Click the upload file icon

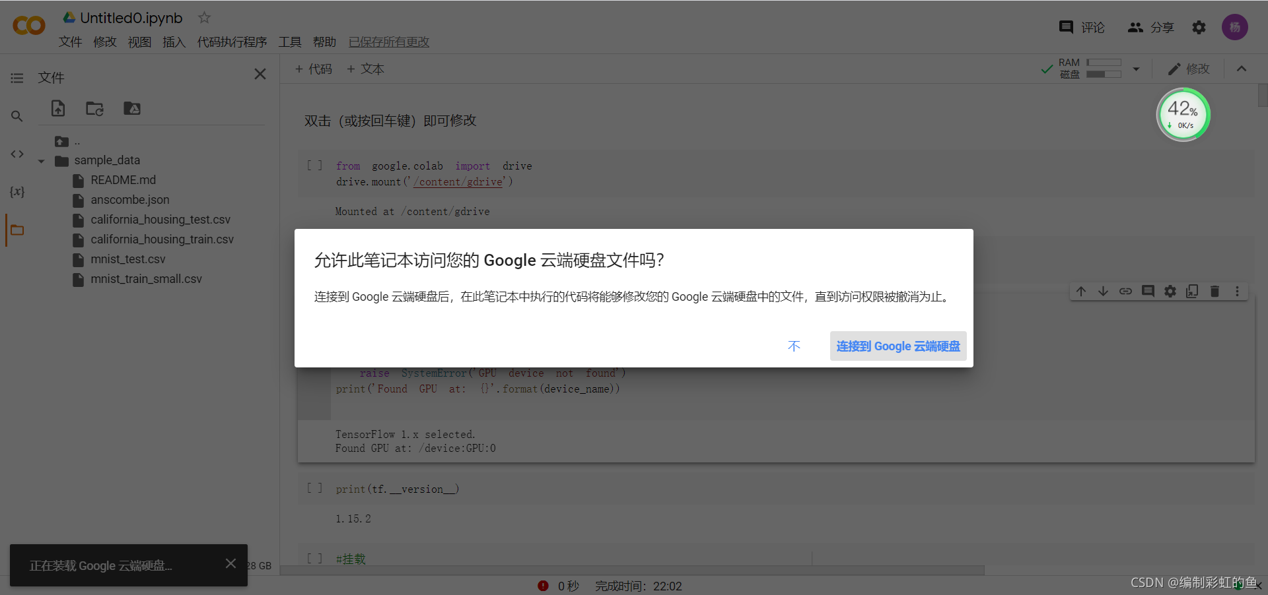coord(58,108)
